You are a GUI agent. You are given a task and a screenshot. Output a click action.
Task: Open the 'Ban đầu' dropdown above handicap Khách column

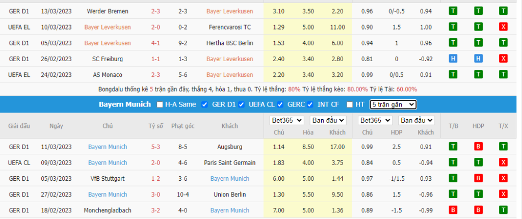(416, 121)
